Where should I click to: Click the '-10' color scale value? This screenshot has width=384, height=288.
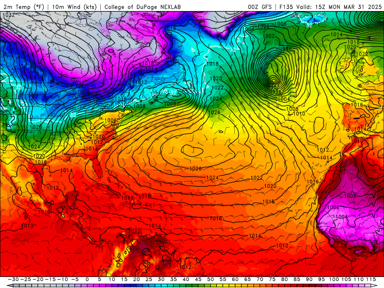point(62,279)
